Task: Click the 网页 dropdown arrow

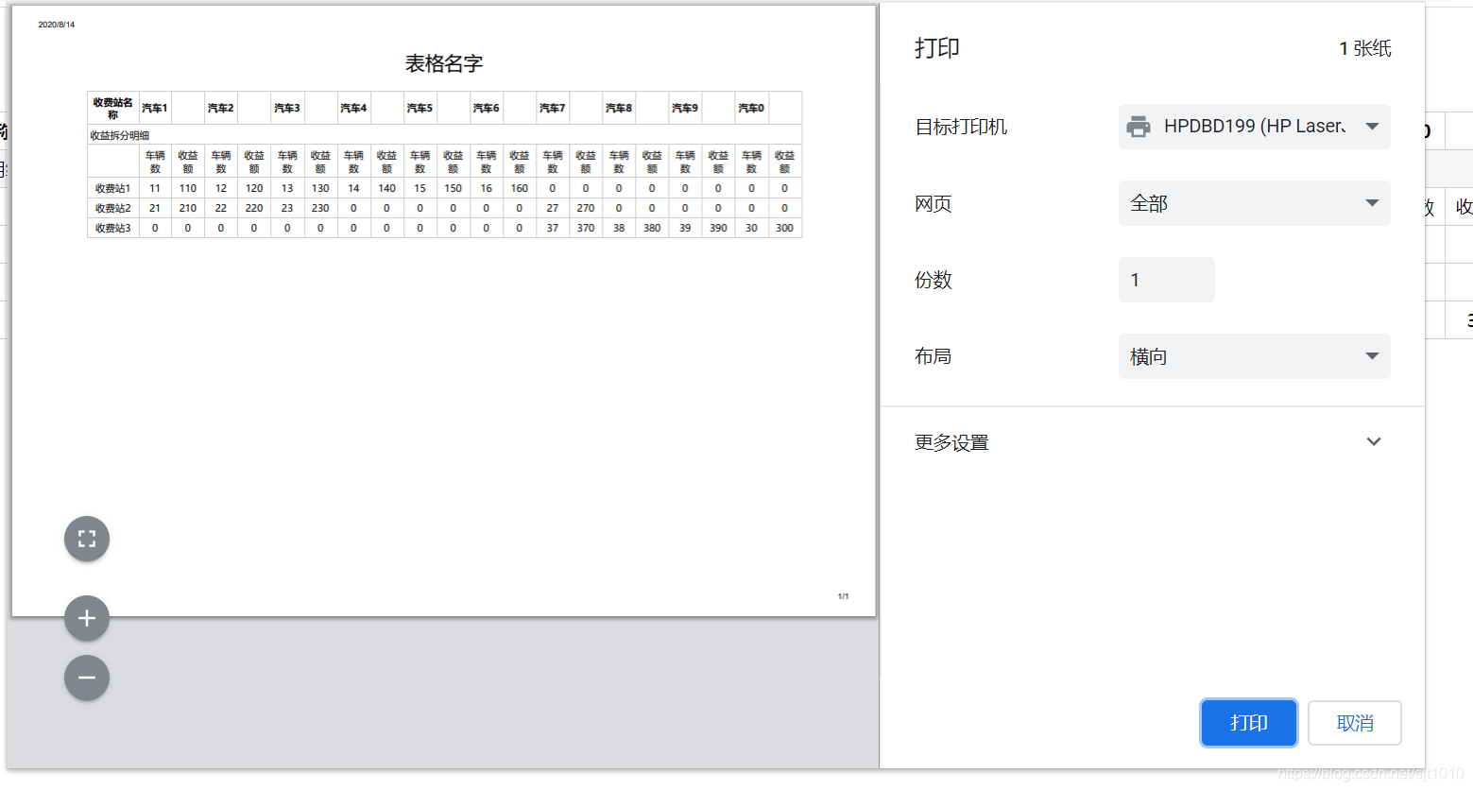Action: click(1372, 202)
